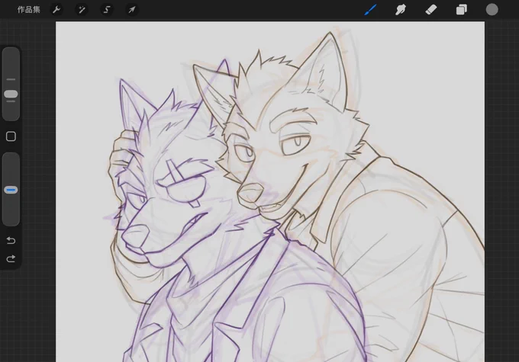This screenshot has width=519, height=362.
Task: Select the Brush tool
Action: pyautogui.click(x=370, y=10)
